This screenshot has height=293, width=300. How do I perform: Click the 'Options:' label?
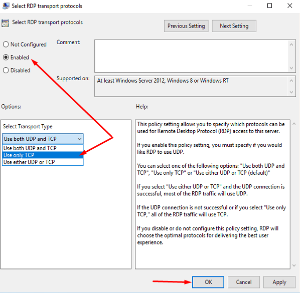tap(11, 106)
